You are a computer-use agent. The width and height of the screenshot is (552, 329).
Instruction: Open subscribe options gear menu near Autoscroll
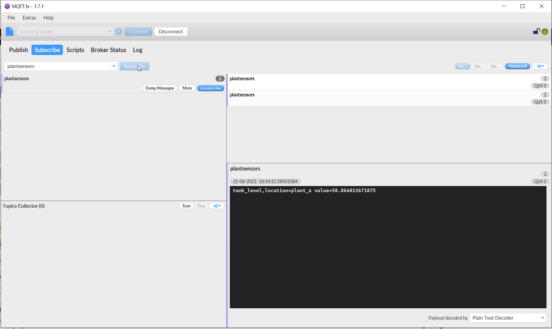[x=540, y=66]
